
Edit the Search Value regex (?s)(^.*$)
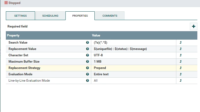click(x=134, y=43)
